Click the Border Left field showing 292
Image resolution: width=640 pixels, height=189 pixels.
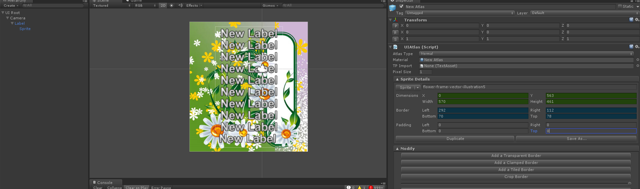pyautogui.click(x=483, y=110)
